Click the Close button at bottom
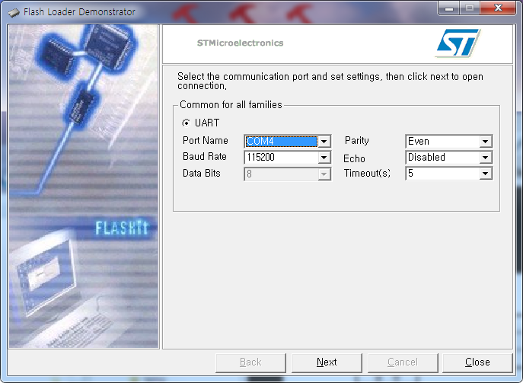Screen dimensions: 523x383 [477, 362]
